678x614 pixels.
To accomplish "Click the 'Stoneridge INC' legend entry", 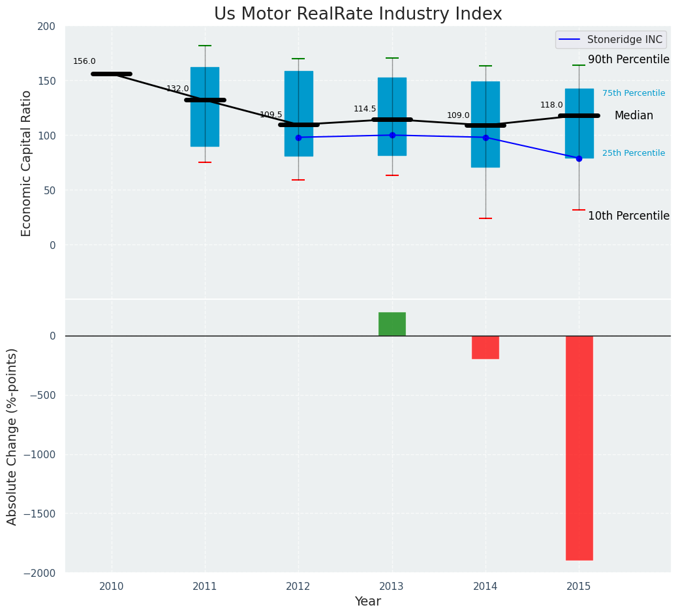I will (x=611, y=40).
